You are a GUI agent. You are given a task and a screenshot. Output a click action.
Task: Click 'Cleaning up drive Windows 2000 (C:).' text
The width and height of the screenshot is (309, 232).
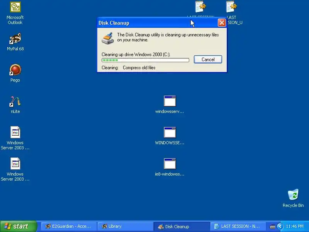136,55
